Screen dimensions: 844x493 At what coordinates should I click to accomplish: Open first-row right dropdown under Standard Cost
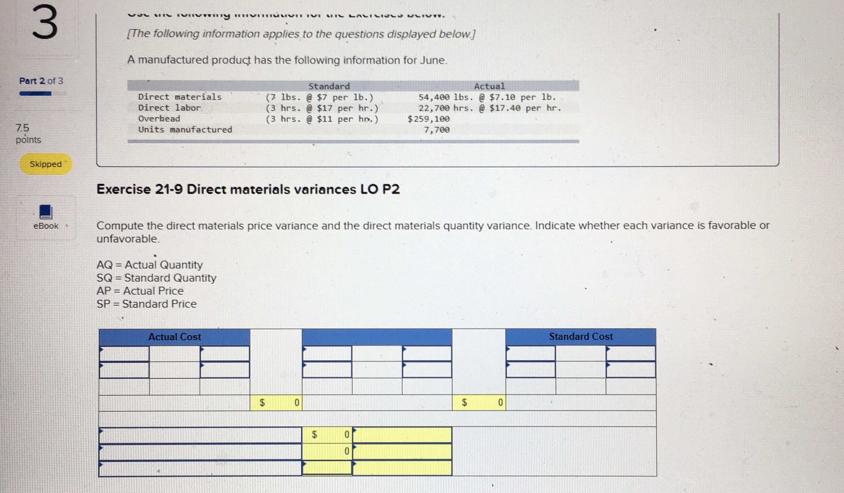(631, 353)
